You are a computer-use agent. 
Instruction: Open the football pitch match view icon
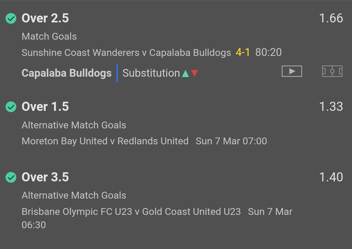[x=332, y=71]
